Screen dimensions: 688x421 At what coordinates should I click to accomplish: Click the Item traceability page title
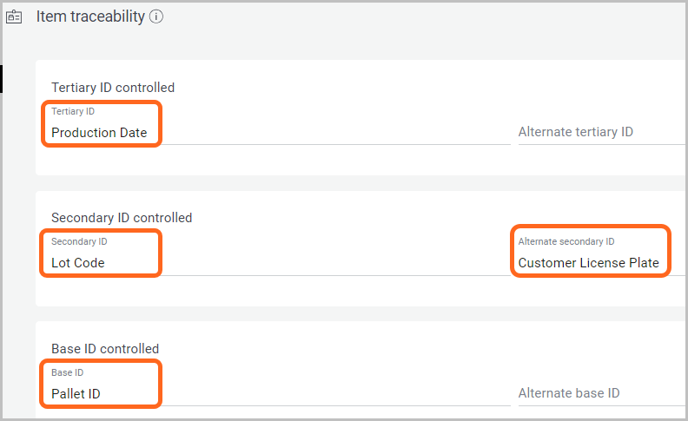point(90,17)
